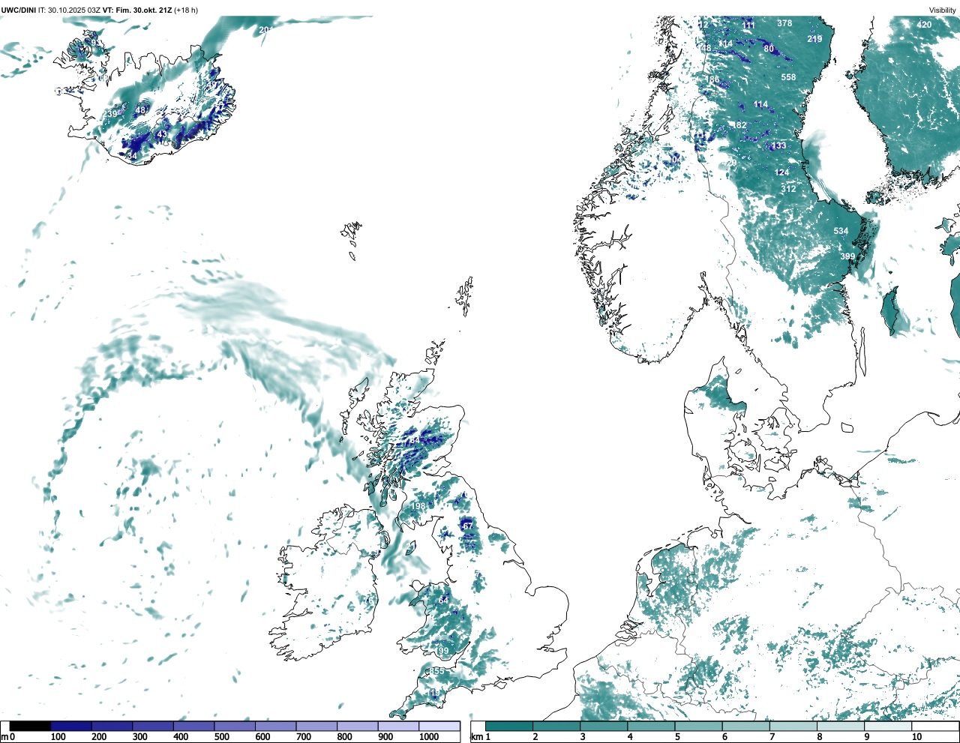Viewport: 960px width, 743px height.
Task: Click the '5' tick on km legend
Action: (x=677, y=737)
